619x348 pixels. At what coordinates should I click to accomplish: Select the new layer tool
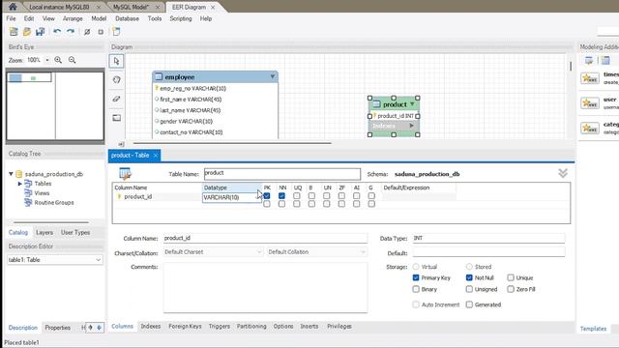coord(116,118)
